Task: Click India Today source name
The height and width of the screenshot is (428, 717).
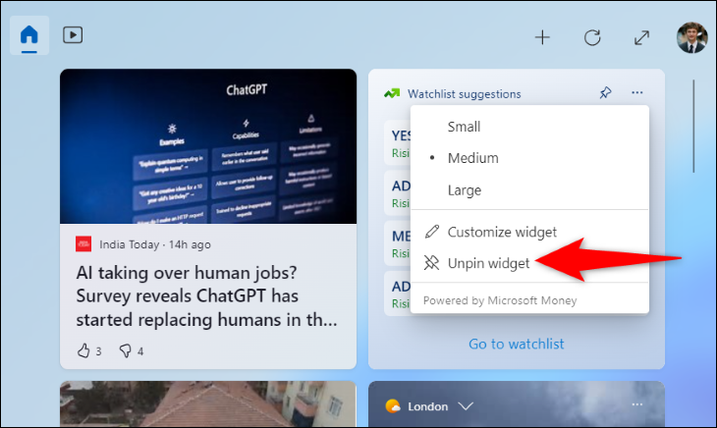Action: click(x=129, y=244)
